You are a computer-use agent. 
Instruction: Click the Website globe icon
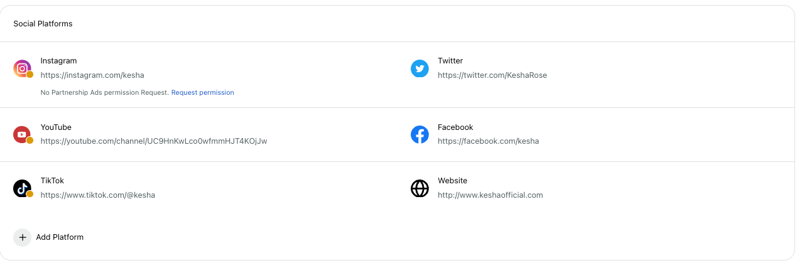(x=420, y=188)
